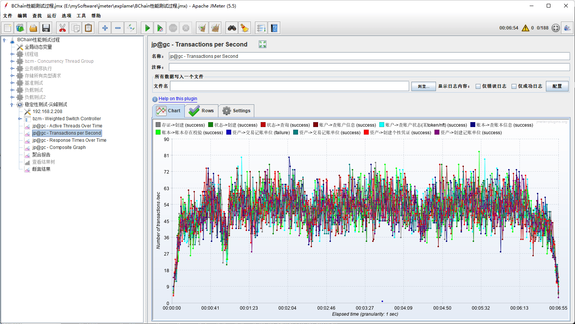The height and width of the screenshot is (324, 575).
Task: Click the cyan legend swatch for 账户->查账户状态
Action: point(382,125)
